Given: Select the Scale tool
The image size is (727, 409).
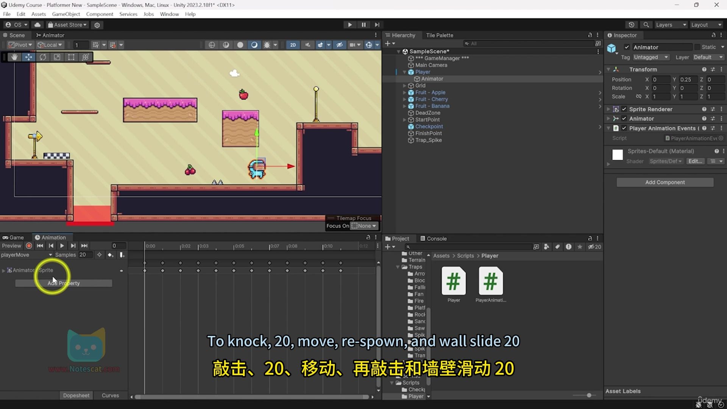Looking at the screenshot, I should tap(57, 57).
